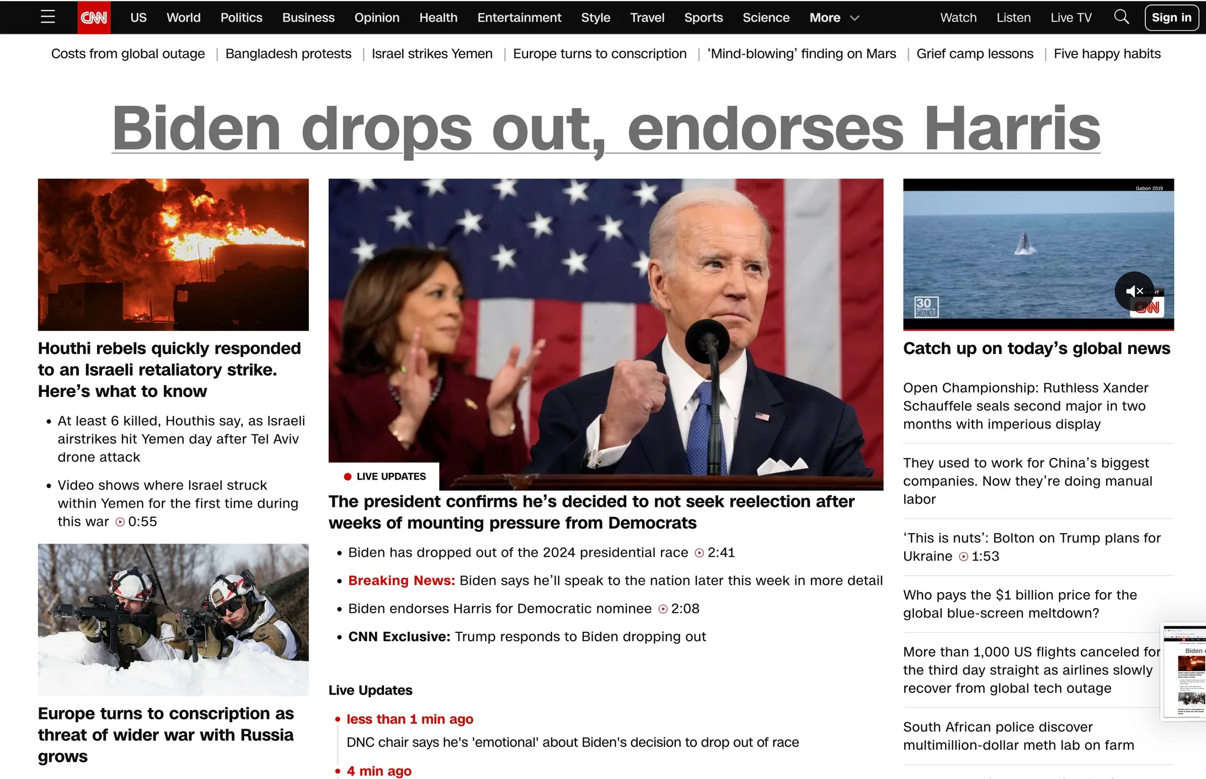Open Live TV link

(1070, 18)
